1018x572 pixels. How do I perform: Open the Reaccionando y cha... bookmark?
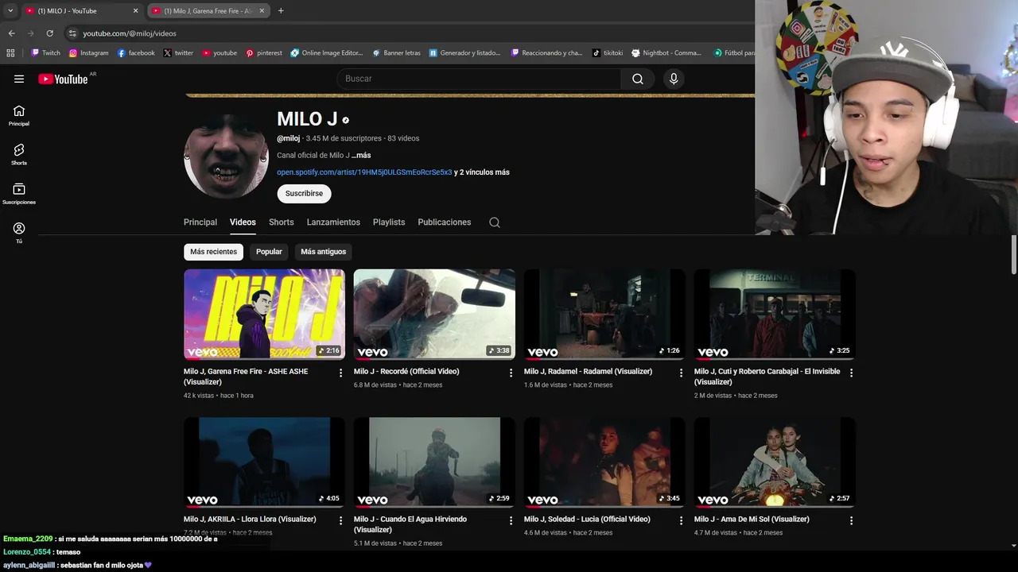click(547, 53)
